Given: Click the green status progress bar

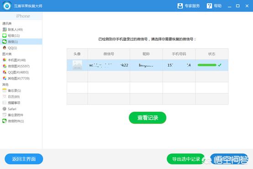Looking at the screenshot, I should (207, 65).
